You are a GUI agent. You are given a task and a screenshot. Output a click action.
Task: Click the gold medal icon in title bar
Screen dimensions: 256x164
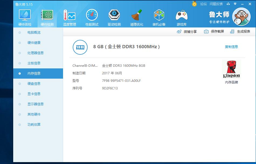(x=194, y=4)
